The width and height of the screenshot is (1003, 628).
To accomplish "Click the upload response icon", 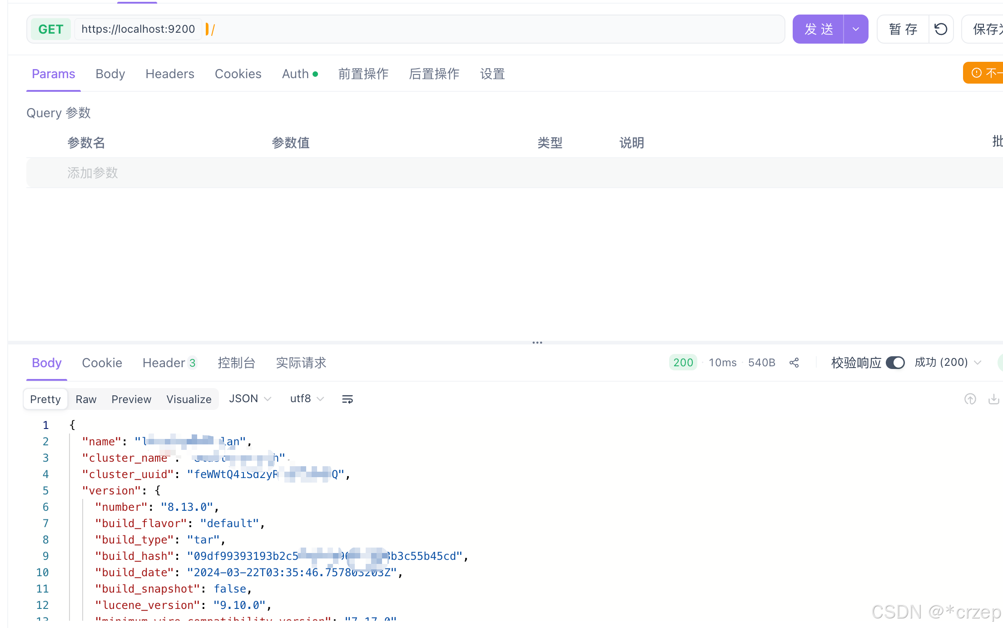I will tap(970, 399).
